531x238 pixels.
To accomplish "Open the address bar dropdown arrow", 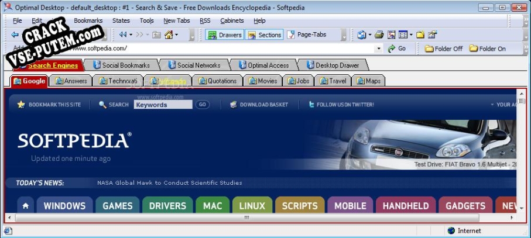I will tap(379, 49).
